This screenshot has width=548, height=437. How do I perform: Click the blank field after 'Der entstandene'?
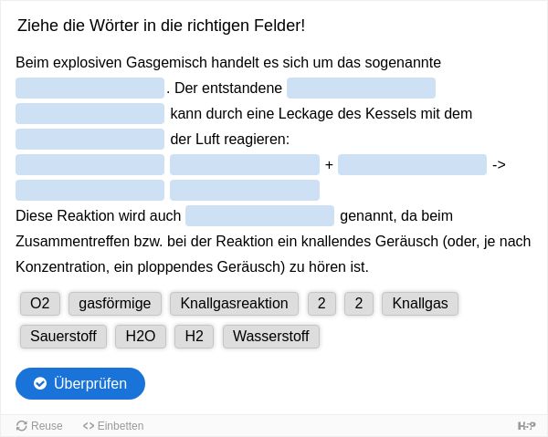pos(361,88)
